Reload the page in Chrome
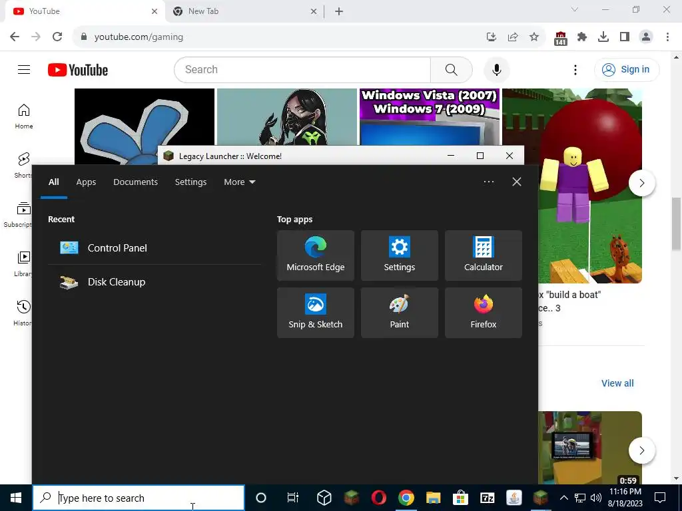Image resolution: width=682 pixels, height=511 pixels. coord(57,37)
